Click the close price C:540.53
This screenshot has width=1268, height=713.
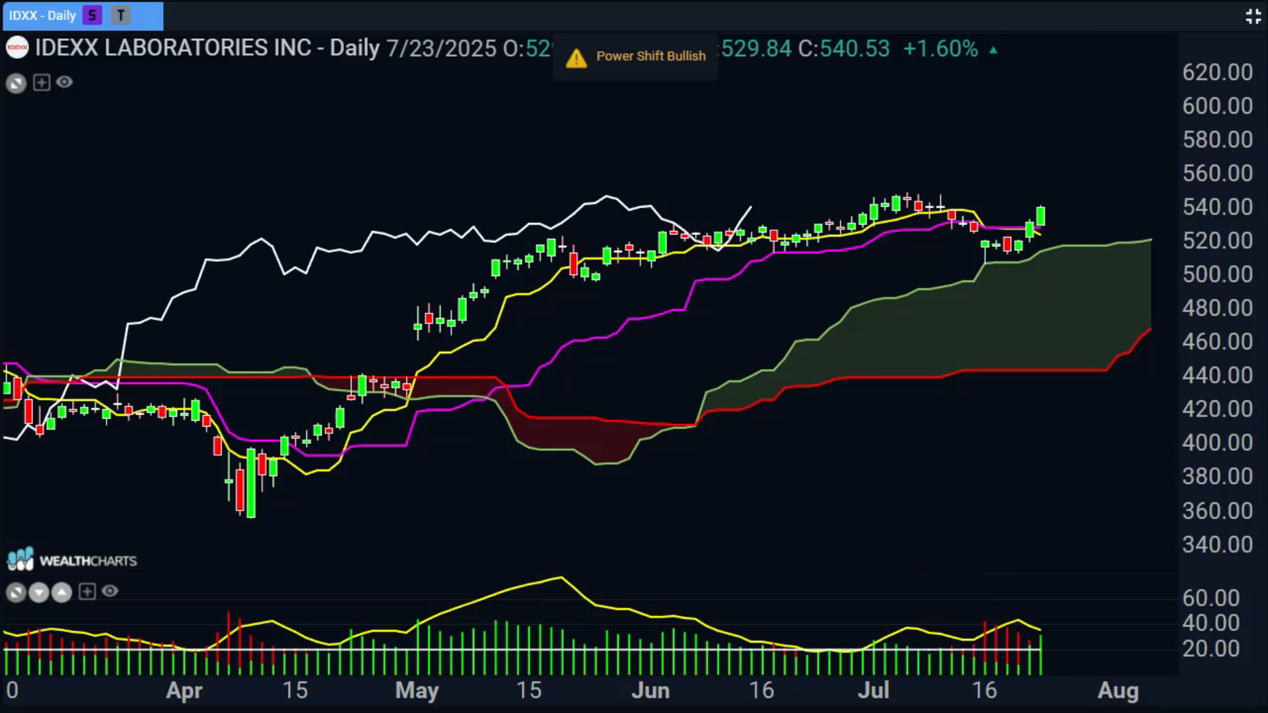pos(843,48)
